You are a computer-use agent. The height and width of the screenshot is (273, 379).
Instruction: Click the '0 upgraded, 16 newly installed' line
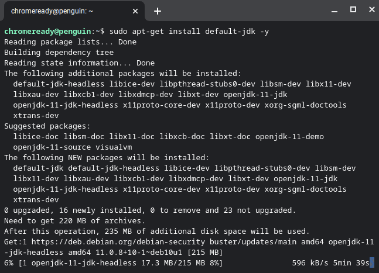150,210
